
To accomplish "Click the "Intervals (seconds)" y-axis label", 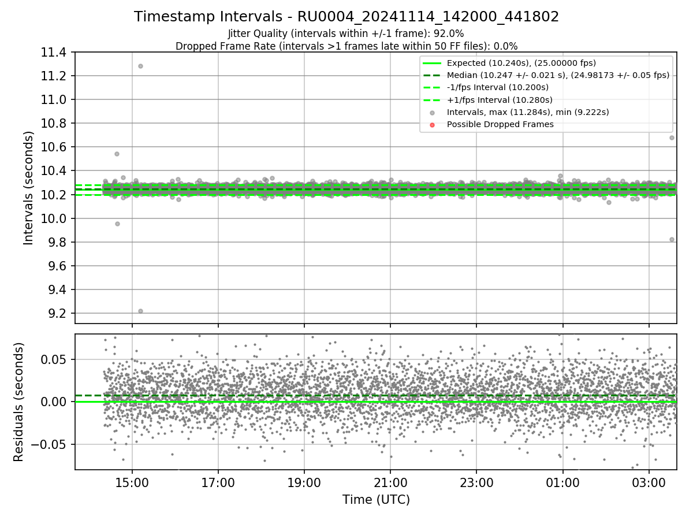I will [x=29, y=188].
